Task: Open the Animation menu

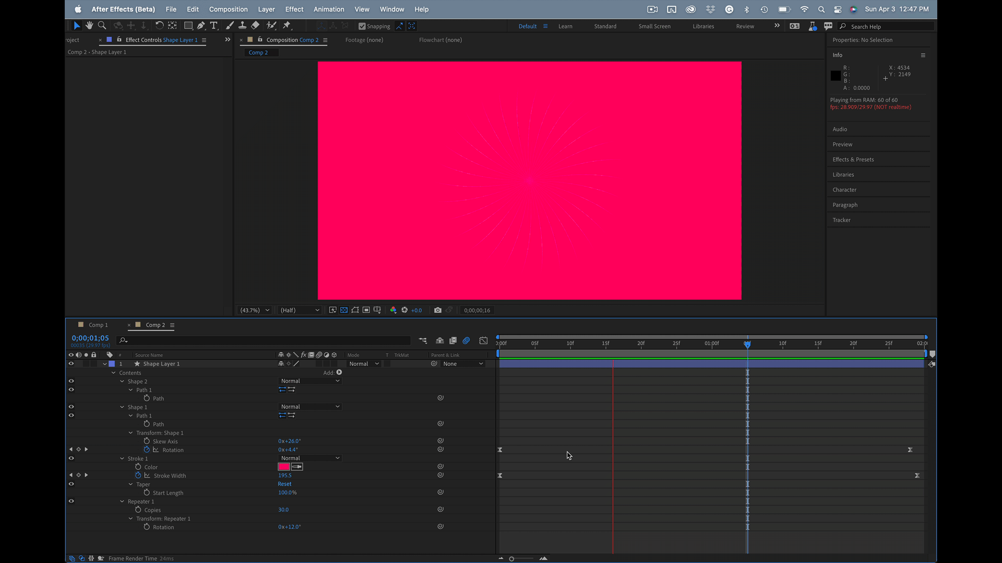Action: 328,9
